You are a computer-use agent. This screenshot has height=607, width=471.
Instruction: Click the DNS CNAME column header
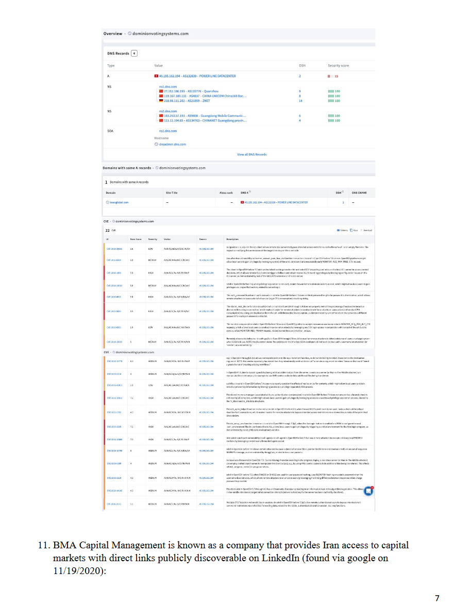(359, 193)
